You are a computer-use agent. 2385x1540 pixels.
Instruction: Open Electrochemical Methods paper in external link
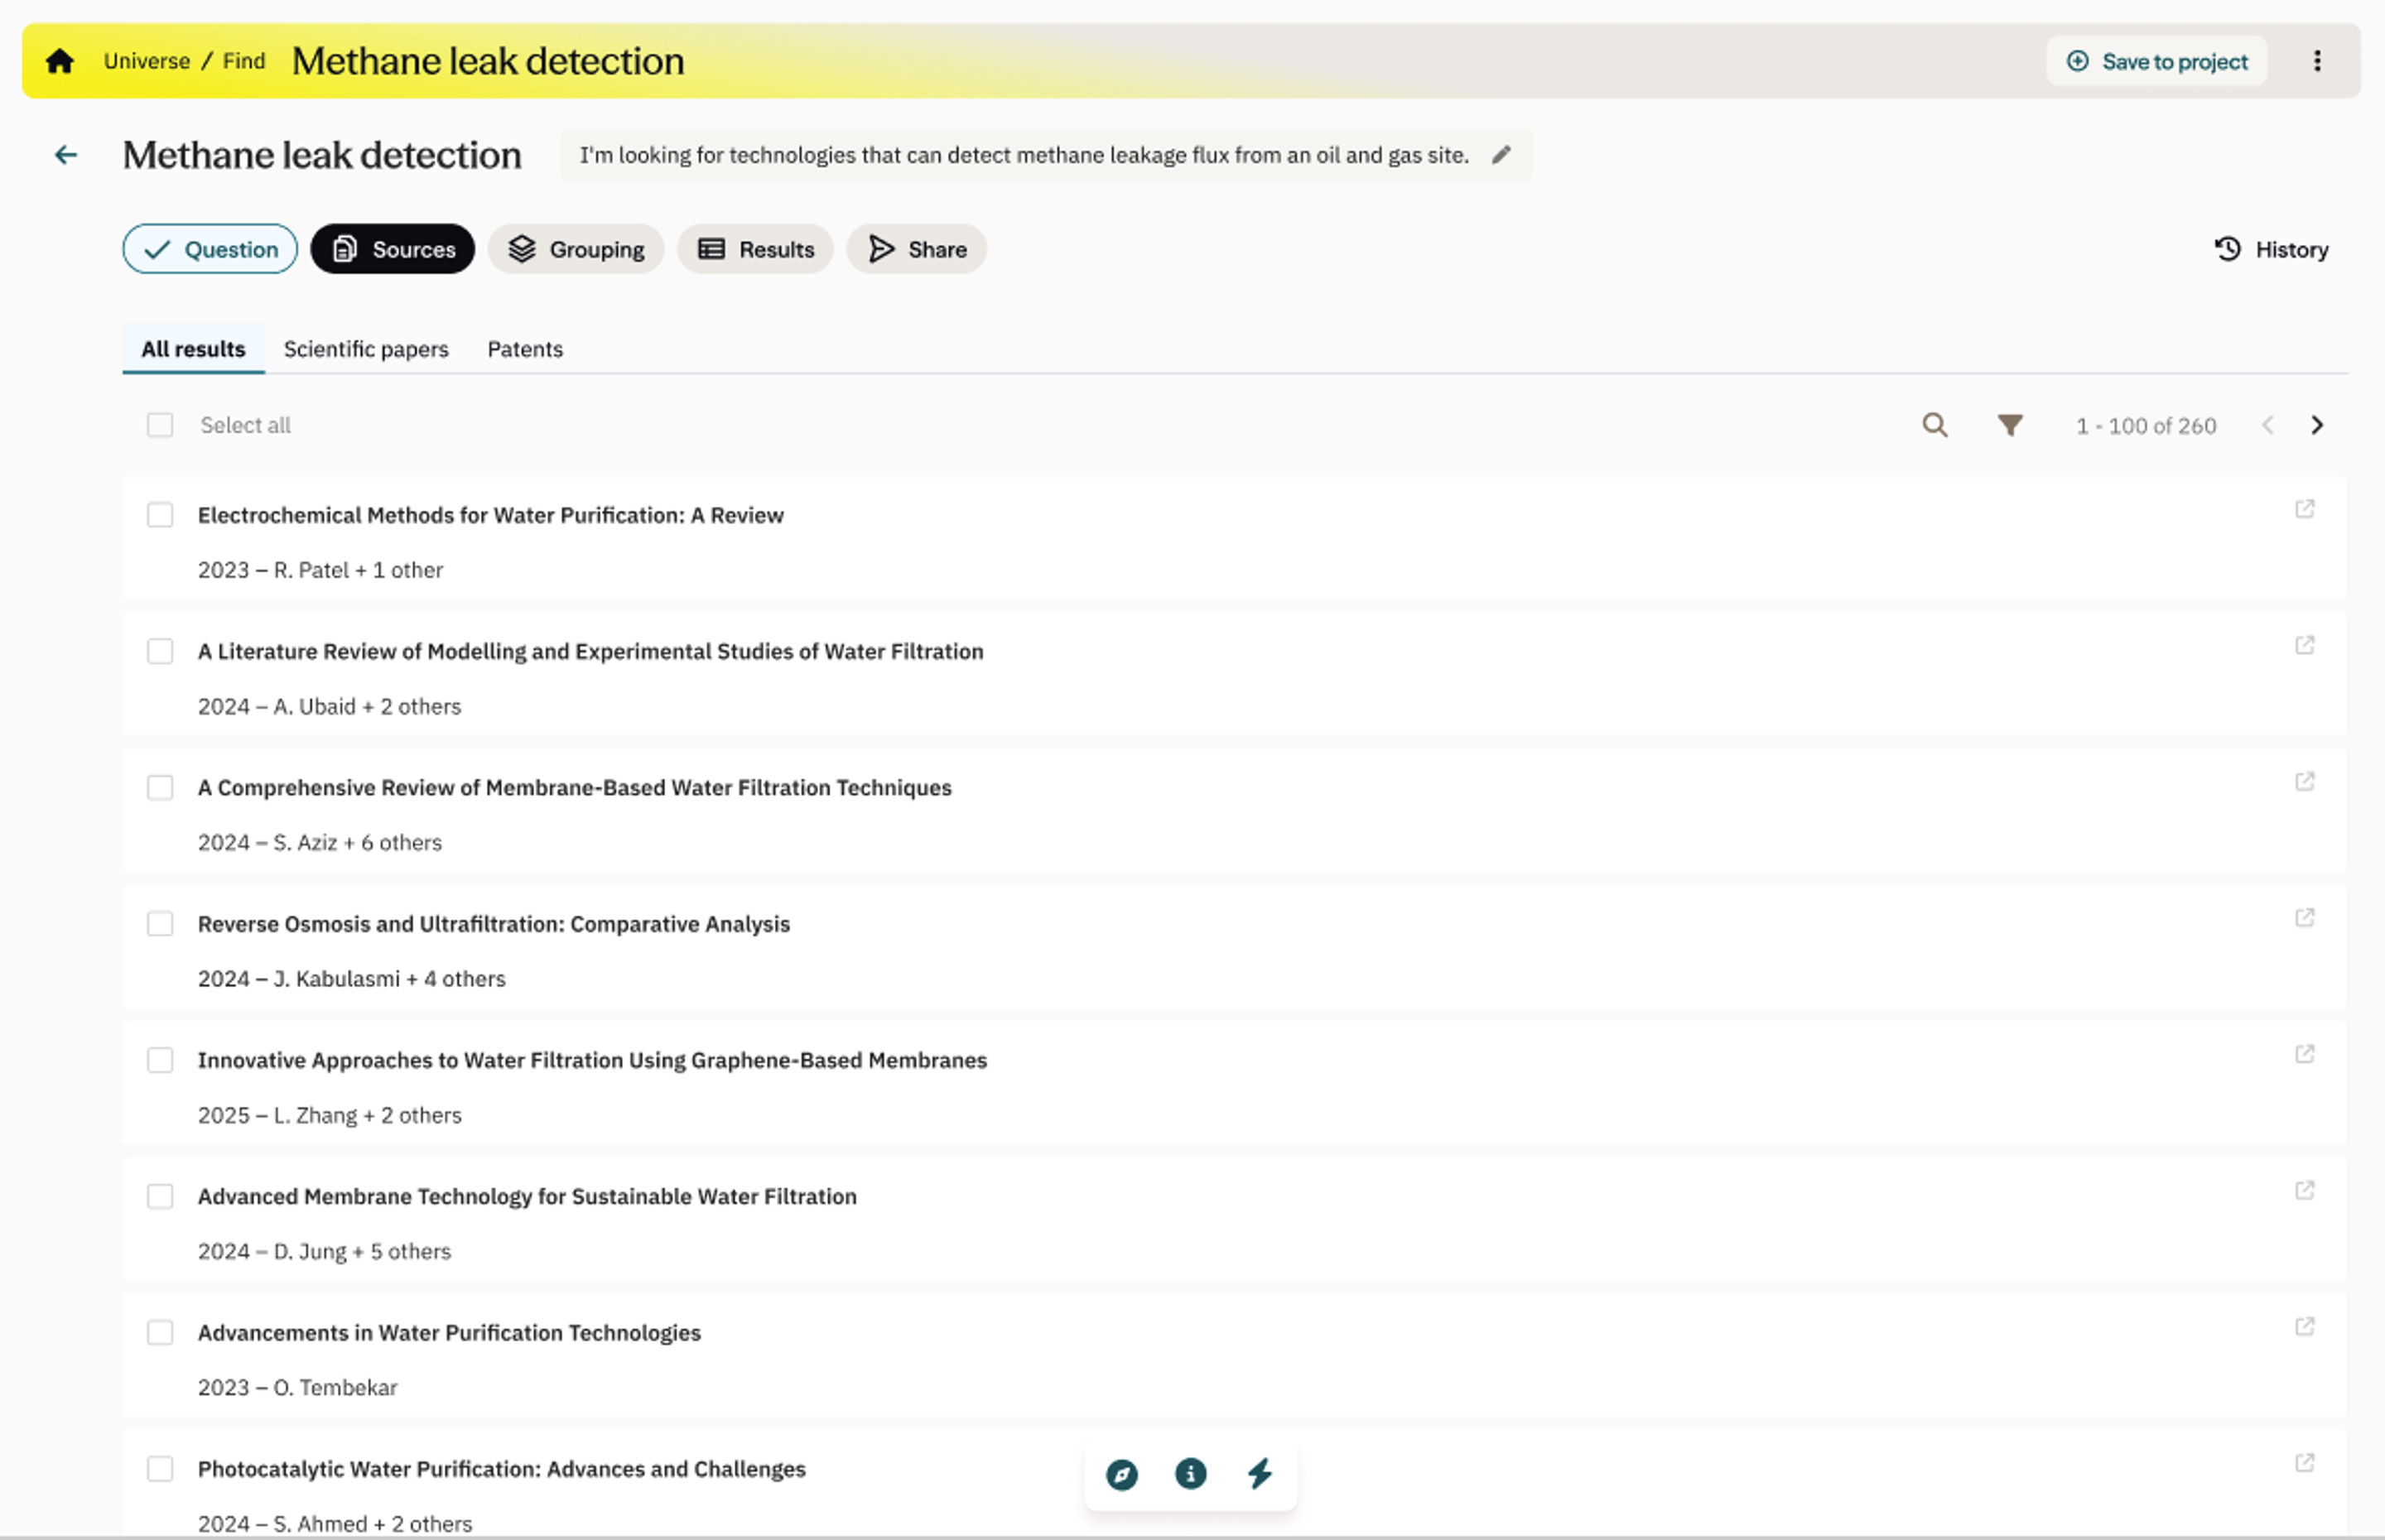click(2304, 509)
